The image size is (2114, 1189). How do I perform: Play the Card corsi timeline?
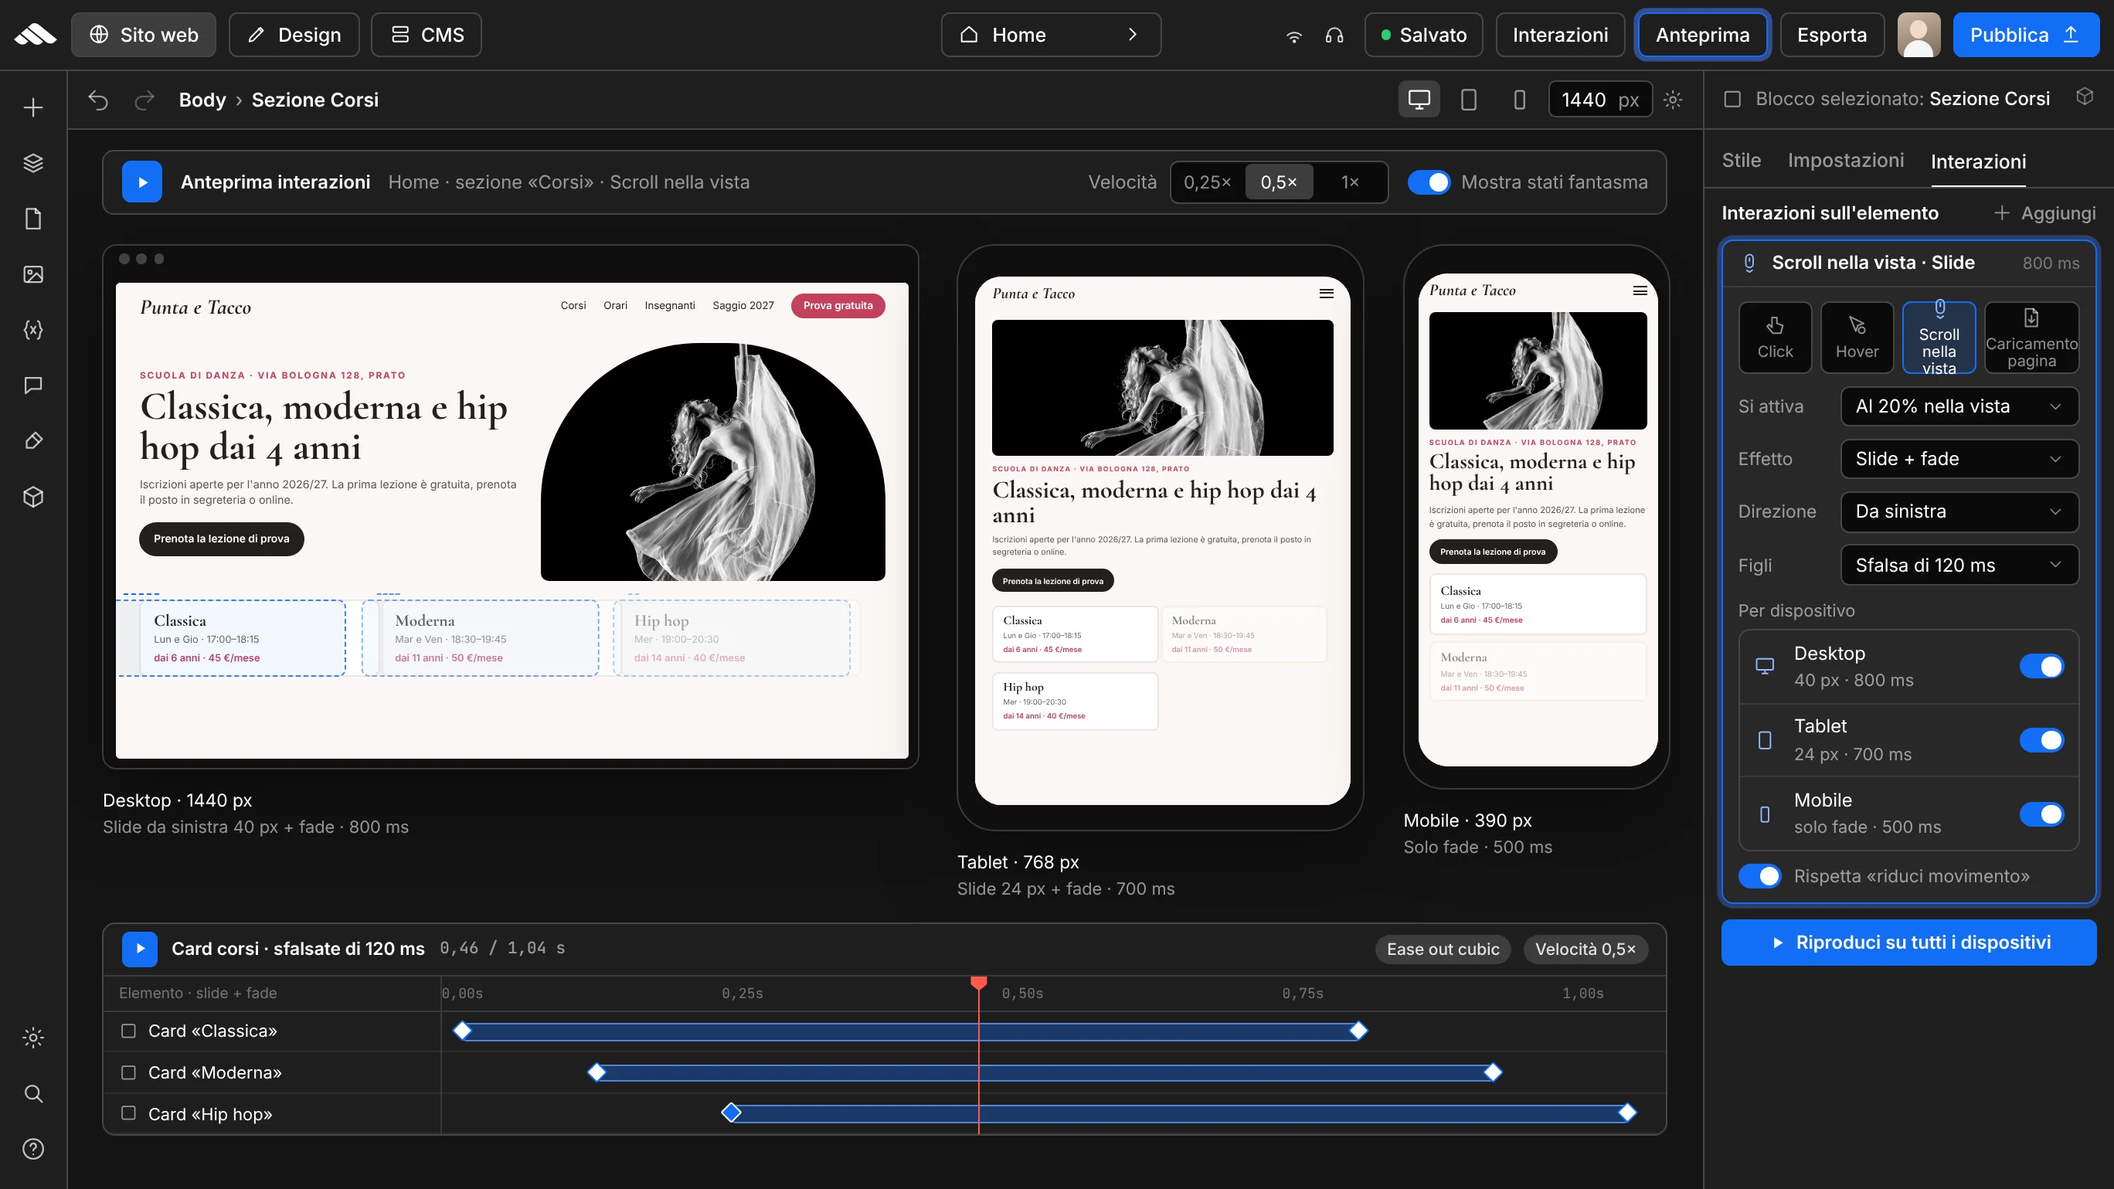click(x=140, y=950)
